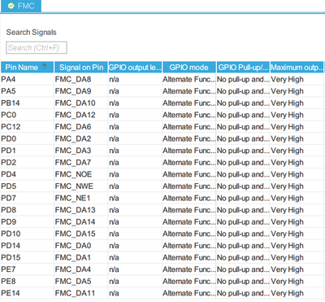Click the GPIO mode column header
The height and width of the screenshot is (302, 325).
point(188,68)
